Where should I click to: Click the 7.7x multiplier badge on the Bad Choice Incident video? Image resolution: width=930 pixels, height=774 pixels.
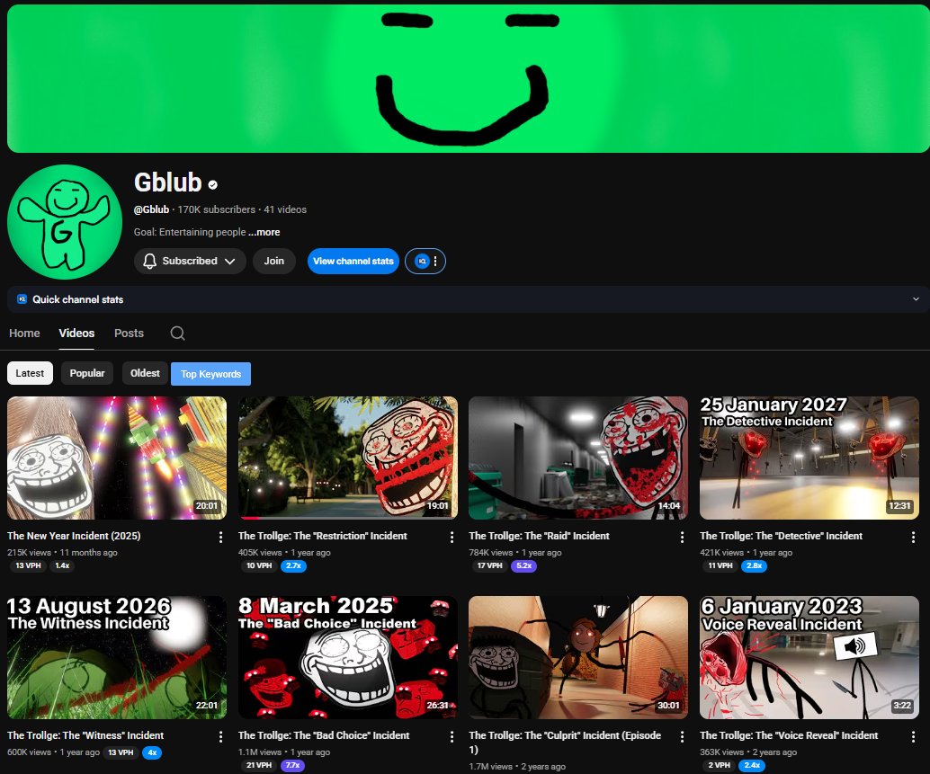pos(292,765)
